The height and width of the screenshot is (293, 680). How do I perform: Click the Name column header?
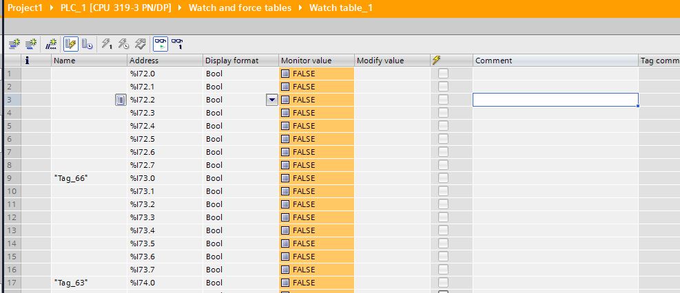click(x=90, y=61)
